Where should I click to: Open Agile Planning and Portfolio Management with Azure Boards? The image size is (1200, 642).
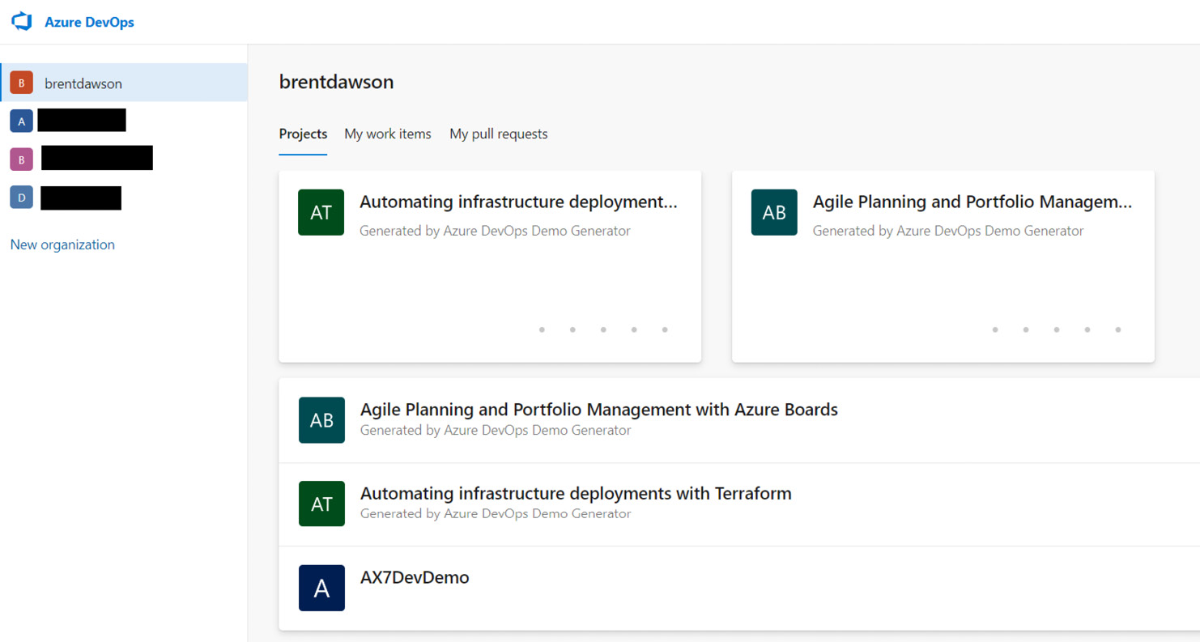[x=599, y=410]
